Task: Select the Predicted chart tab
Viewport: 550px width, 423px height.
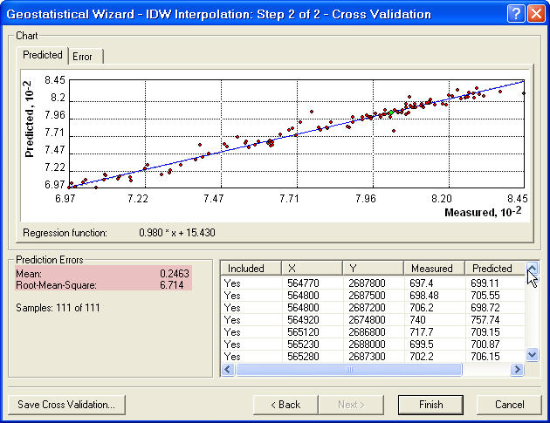Action: click(x=43, y=55)
